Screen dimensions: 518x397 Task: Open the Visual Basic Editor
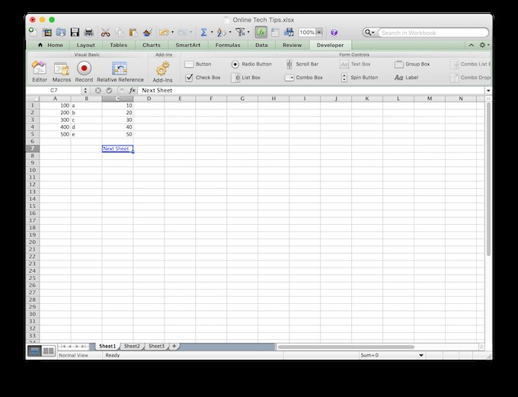click(x=40, y=72)
